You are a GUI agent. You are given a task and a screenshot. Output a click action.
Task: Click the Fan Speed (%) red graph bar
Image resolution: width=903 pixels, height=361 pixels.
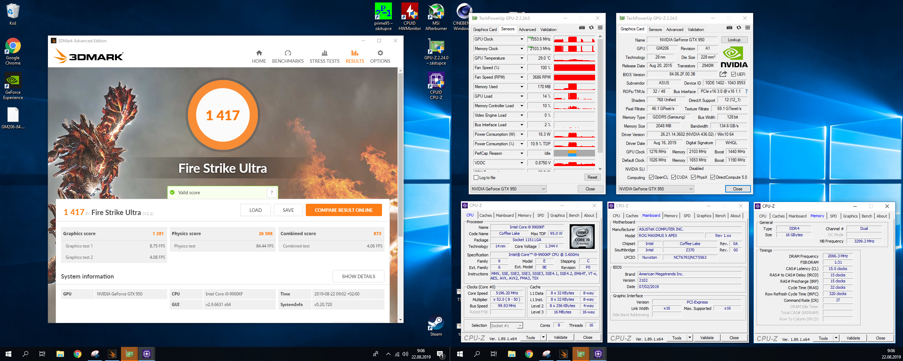(x=574, y=68)
